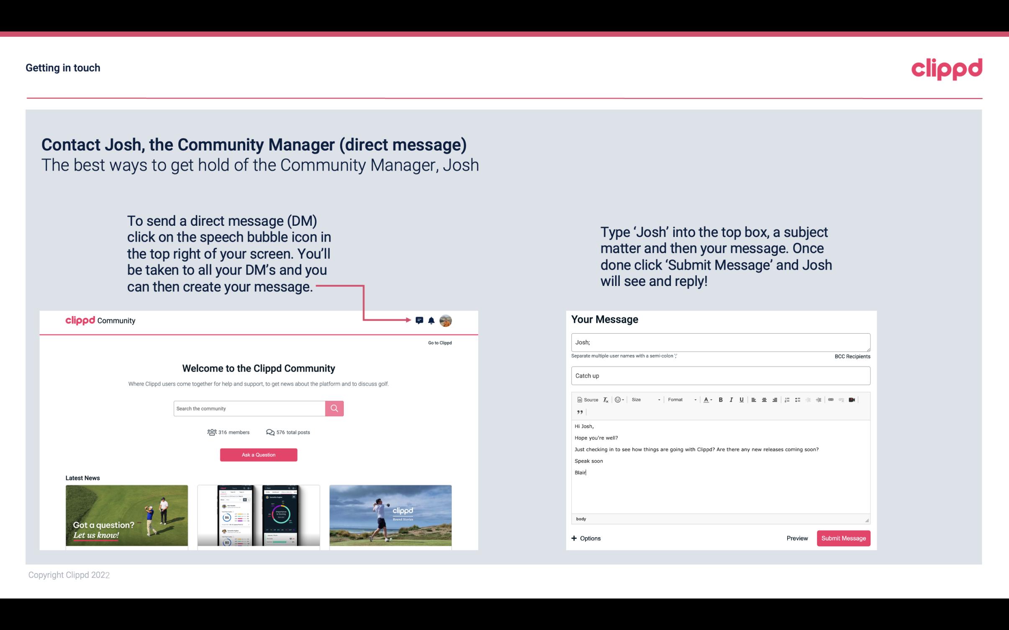Click the speech bubble DM icon
Screen dimensions: 1009x630
pyautogui.click(x=421, y=321)
